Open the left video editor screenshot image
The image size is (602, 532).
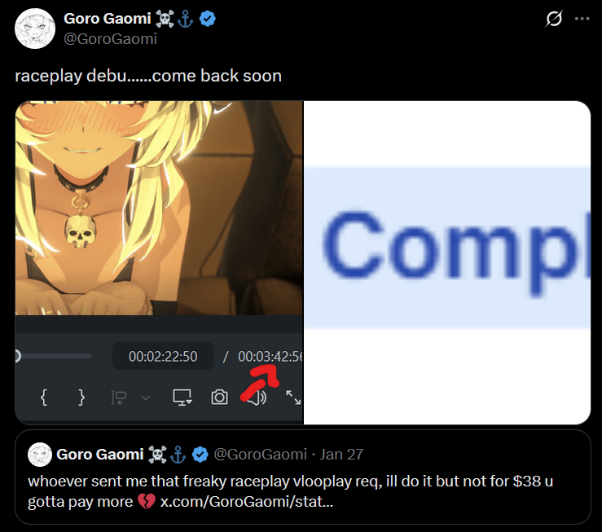tap(159, 262)
